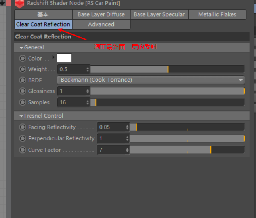Collapse the General section
This screenshot has width=256, height=218.
point(21,48)
